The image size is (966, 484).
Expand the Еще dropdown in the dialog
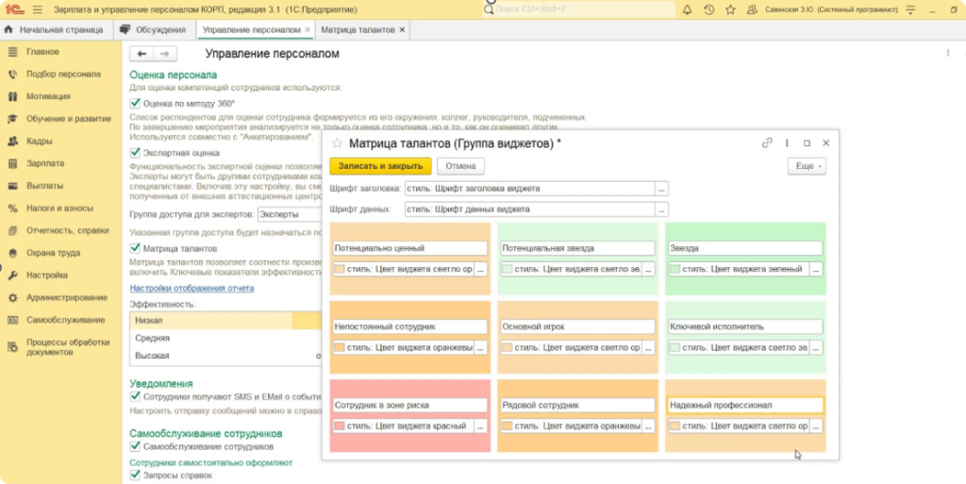pyautogui.click(x=805, y=166)
